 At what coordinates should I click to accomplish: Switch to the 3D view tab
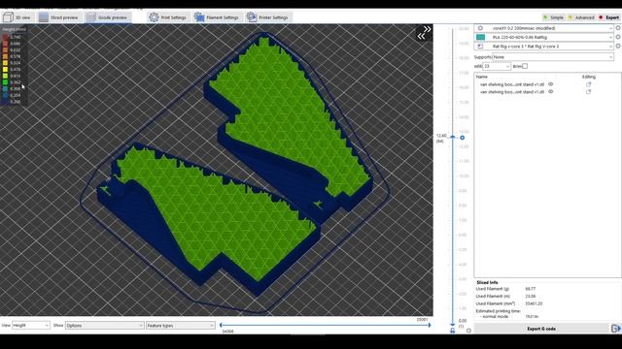(17, 17)
